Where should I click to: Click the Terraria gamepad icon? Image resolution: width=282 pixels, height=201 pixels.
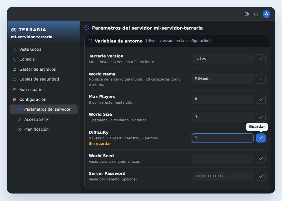(14, 30)
